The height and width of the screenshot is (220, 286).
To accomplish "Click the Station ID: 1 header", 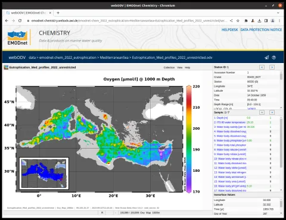I will coord(221,67).
